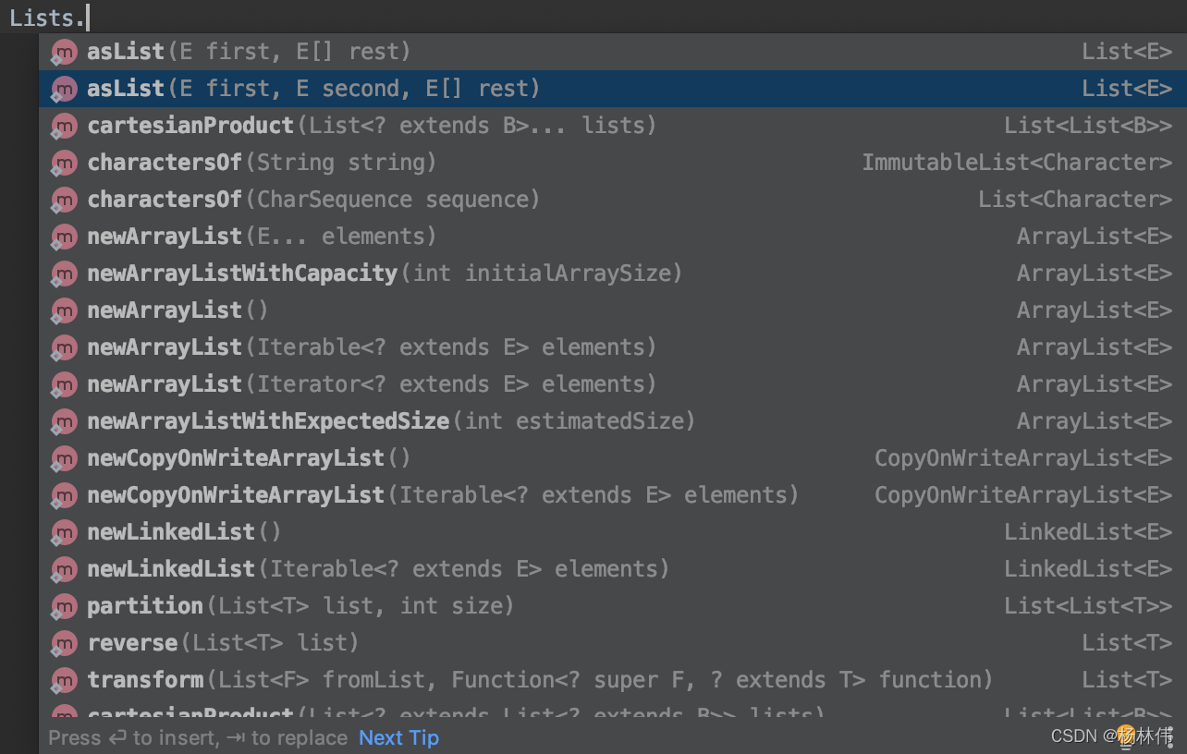Click the editor line containing Lists.
The width and height of the screenshot is (1187, 754).
pyautogui.click(x=593, y=17)
